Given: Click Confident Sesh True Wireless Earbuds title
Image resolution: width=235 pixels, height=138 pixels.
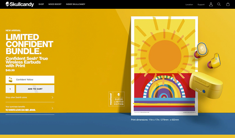Looking at the screenshot, I should 27,62.
